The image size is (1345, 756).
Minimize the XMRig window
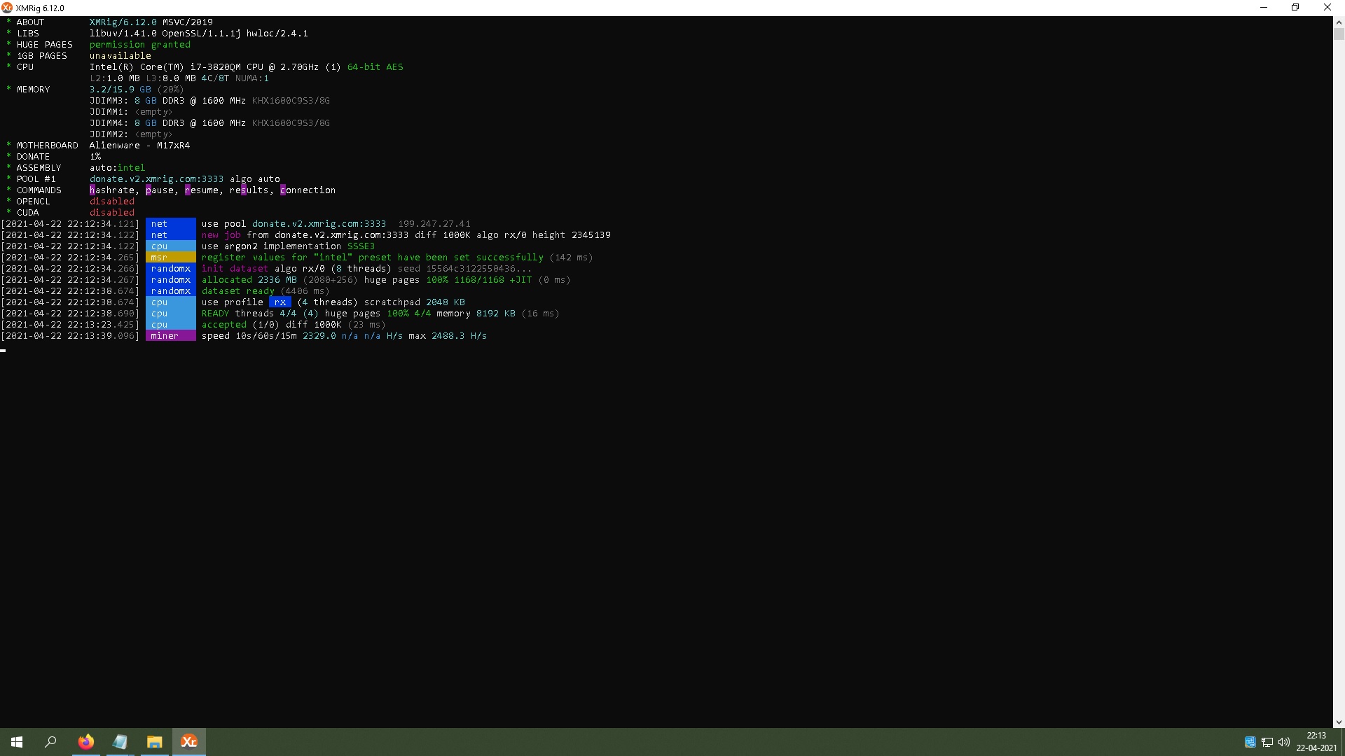point(1264,8)
